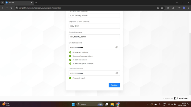Reveal the Confirm Password text via eye icon
Viewport: 191px width, 107px height.
[117, 73]
